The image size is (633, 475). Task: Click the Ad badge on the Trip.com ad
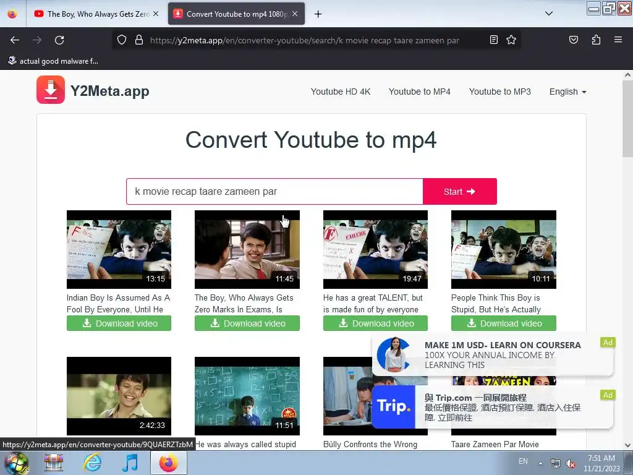pos(608,395)
